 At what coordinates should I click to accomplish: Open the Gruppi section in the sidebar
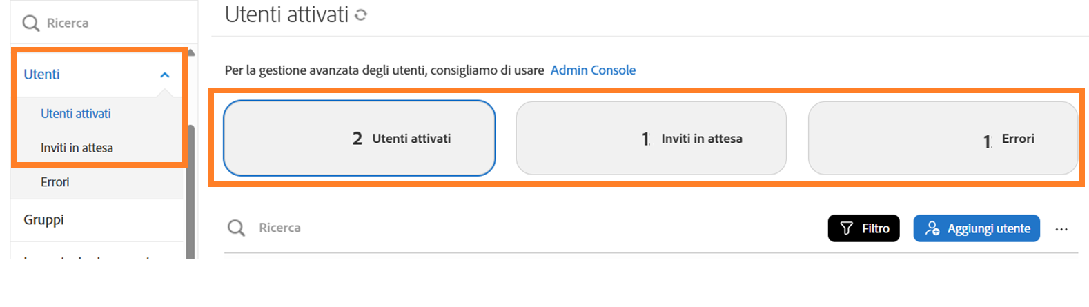tap(44, 219)
